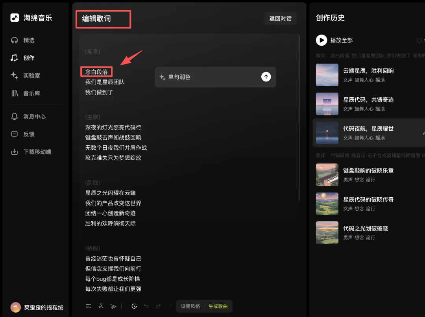425x317 pixels.
Task: Click the AI rewrite pen icon at bottom
Action: point(113,306)
